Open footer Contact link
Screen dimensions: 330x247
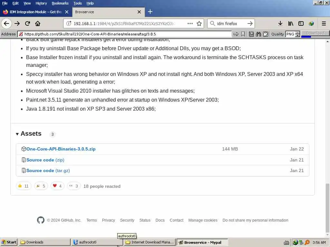click(176, 220)
